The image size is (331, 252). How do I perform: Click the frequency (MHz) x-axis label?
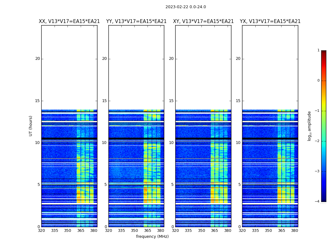pyautogui.click(x=152, y=237)
